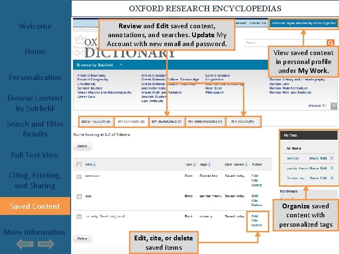This screenshot has width=339, height=254.
Task: Select Welcome in the left sidebar
Action: [35, 26]
